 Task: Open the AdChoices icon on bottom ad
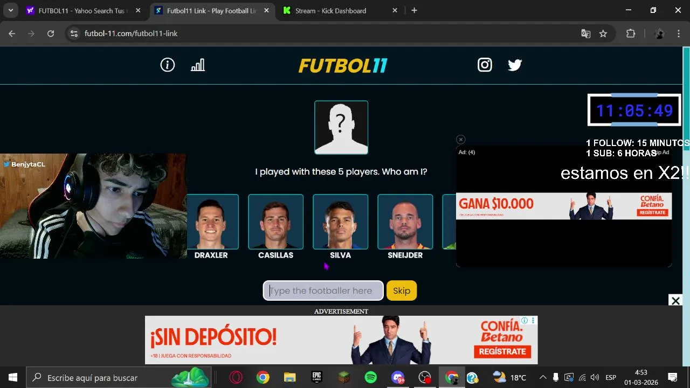pos(525,321)
